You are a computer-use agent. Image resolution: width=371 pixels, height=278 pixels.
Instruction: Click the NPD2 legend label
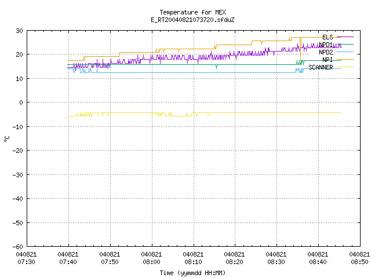point(326,52)
